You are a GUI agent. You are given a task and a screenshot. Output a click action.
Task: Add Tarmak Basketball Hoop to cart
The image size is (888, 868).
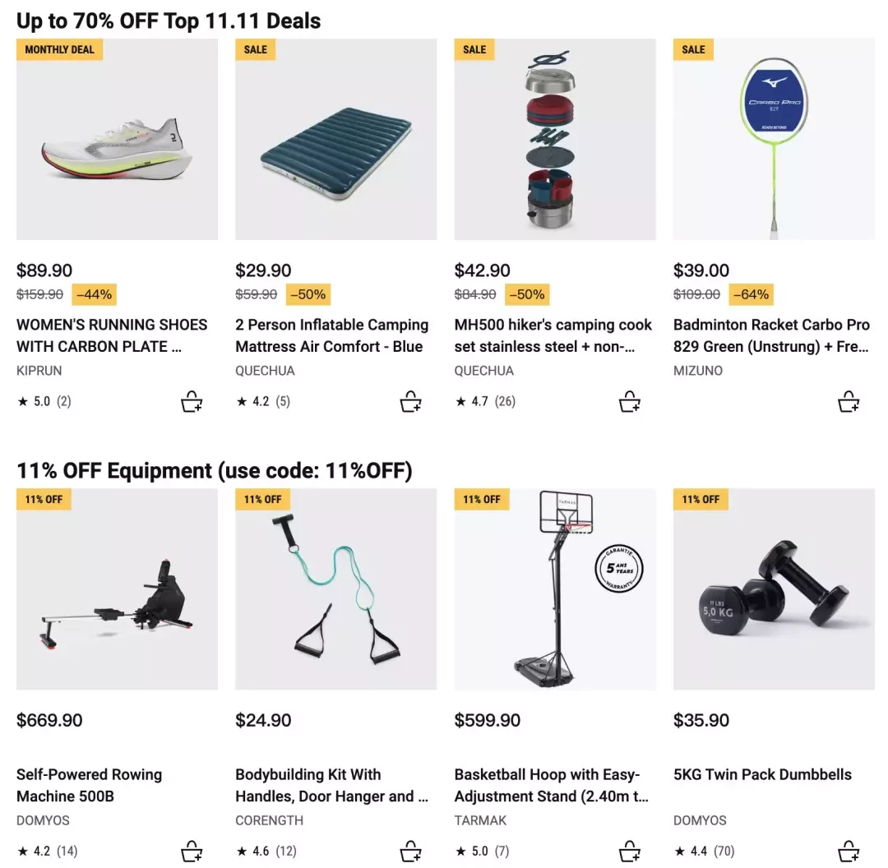629,851
